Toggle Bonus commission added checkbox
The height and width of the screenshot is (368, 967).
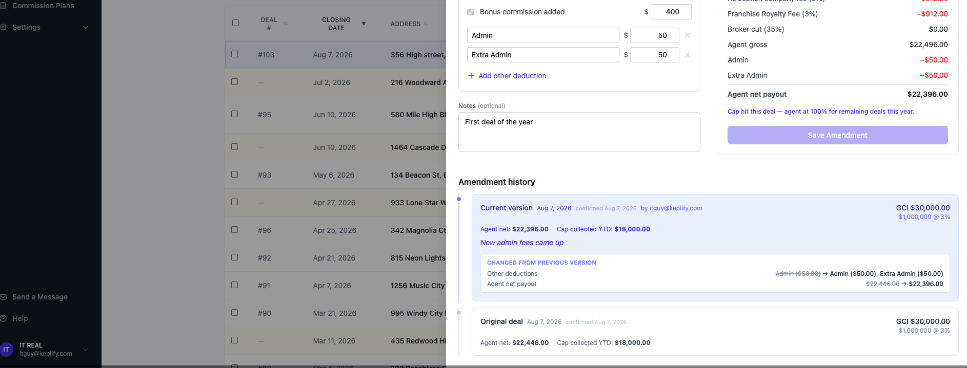pyautogui.click(x=471, y=12)
